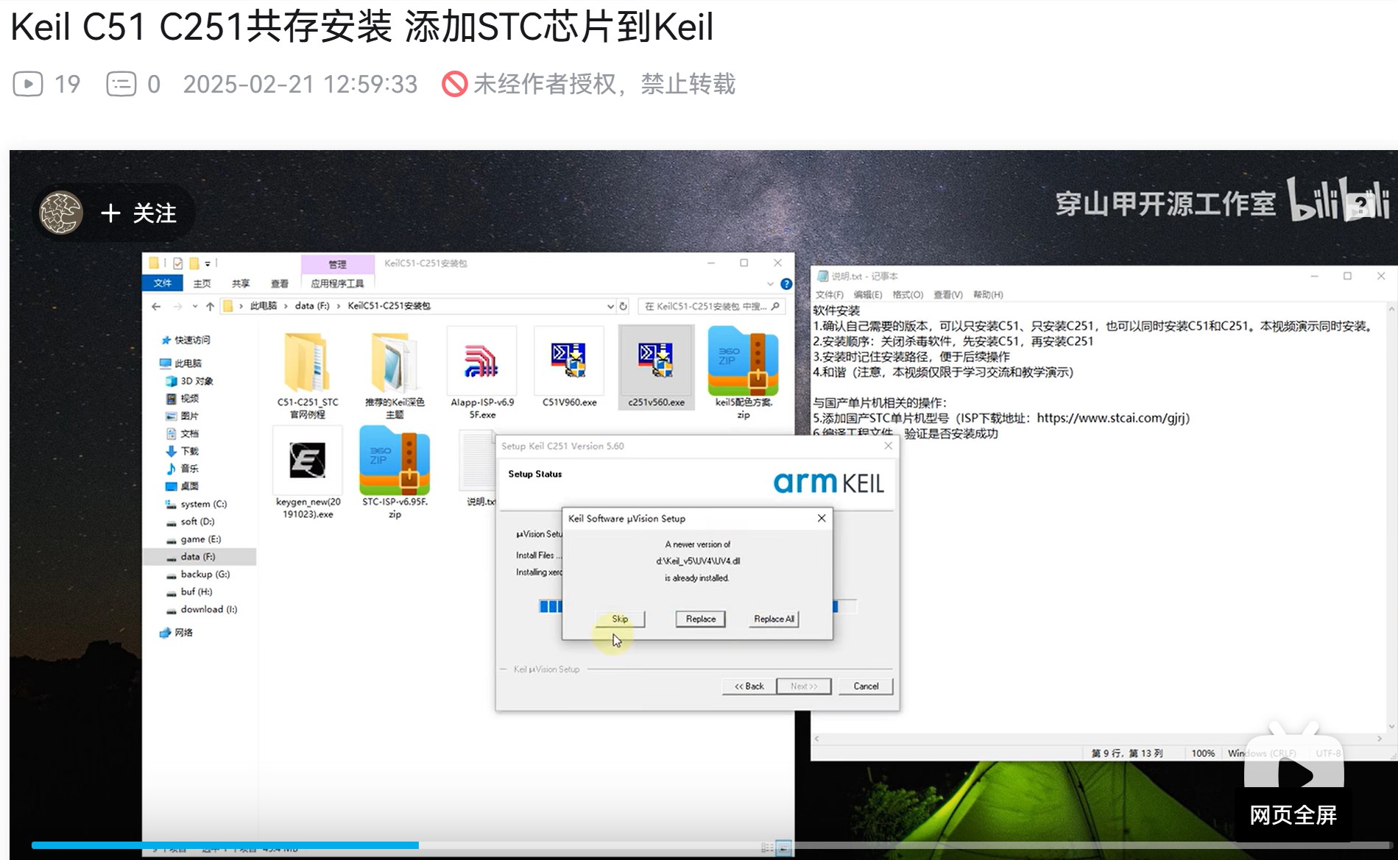Close the Keil µVision Setup dialog

(822, 519)
